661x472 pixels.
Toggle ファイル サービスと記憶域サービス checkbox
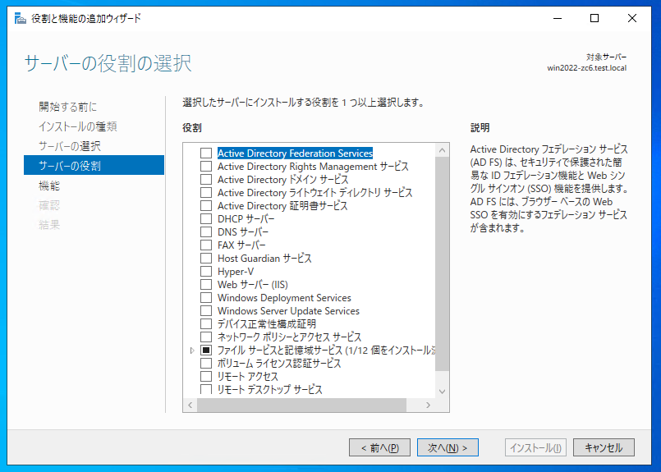(206, 350)
